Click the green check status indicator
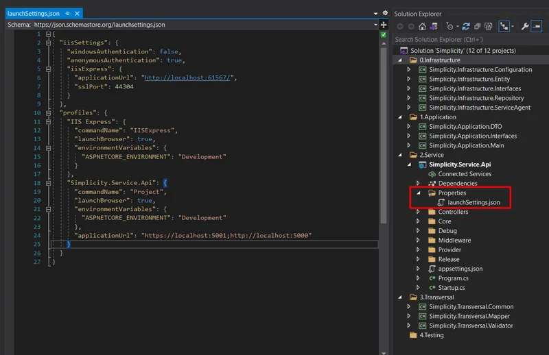The width and height of the screenshot is (549, 355). (384, 35)
